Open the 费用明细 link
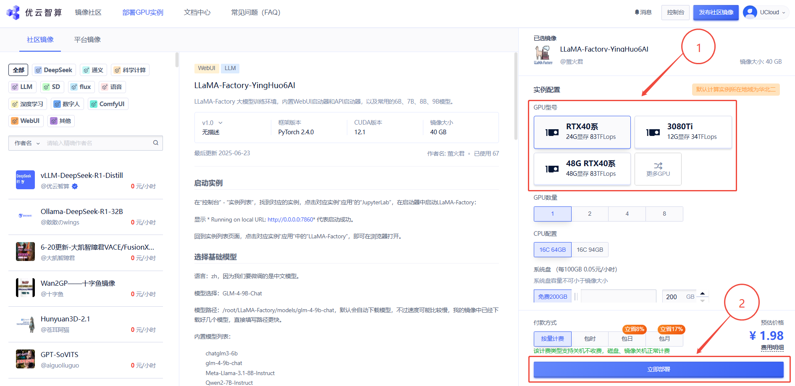 pos(772,347)
